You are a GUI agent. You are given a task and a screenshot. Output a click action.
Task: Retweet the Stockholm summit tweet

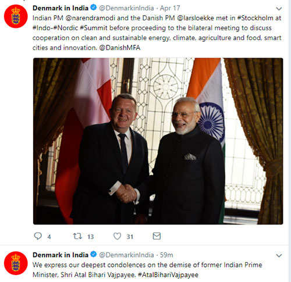pos(77,236)
